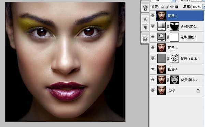Click the 图层 2 layer name
This screenshot has width=205, height=127.
173,48
